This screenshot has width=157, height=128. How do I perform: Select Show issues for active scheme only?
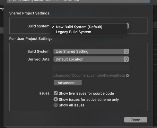[56, 100]
